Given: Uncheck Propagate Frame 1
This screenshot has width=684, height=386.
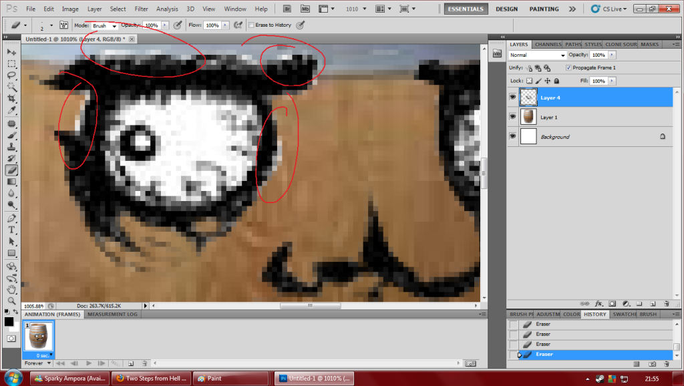Looking at the screenshot, I should point(568,67).
